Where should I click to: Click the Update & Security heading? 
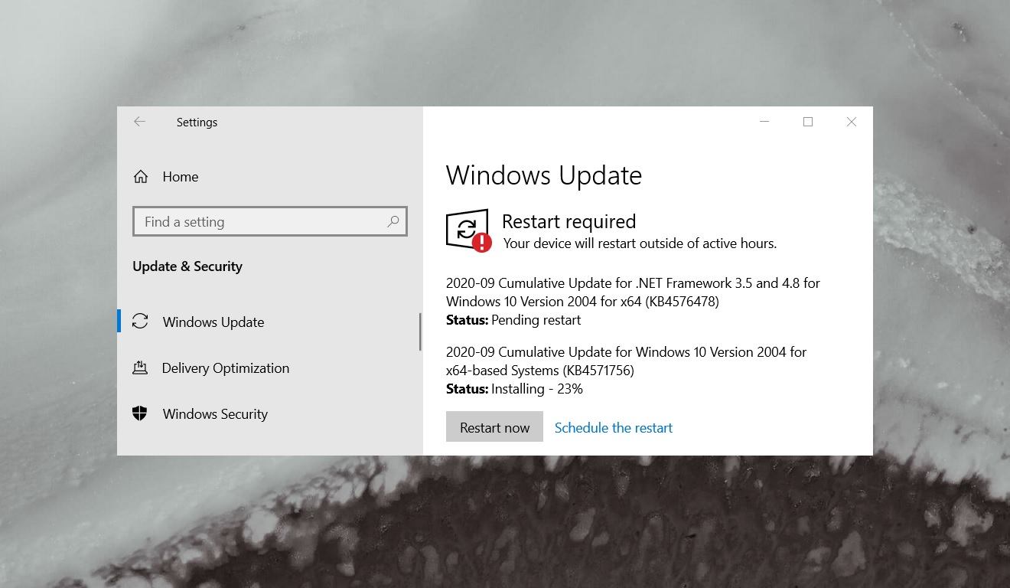(x=187, y=266)
